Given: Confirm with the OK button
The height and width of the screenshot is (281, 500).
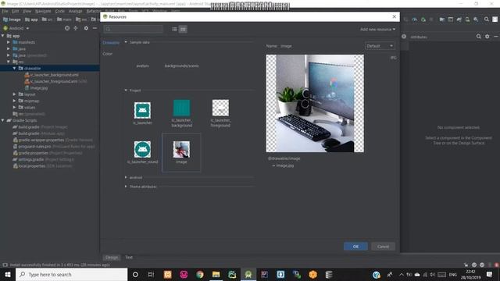Looking at the screenshot, I should coord(355,247).
